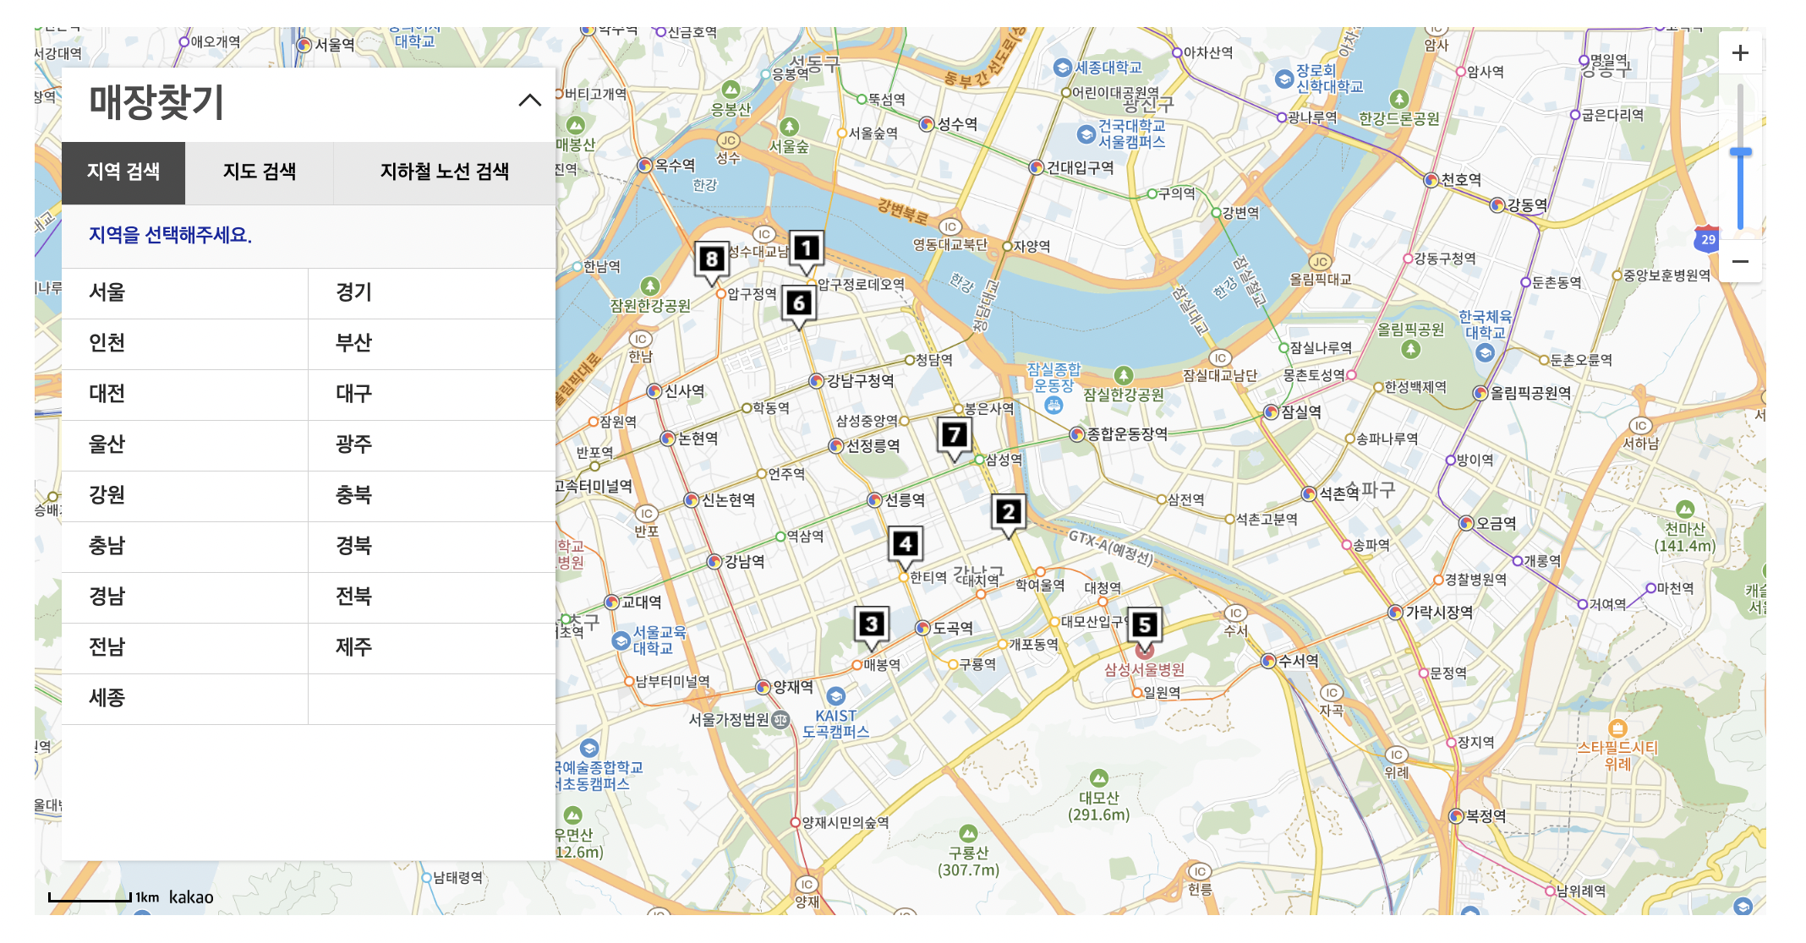Screen dimensions: 1806x943
Task: Open store marker number 7 near Samseong
Action: coord(955,435)
